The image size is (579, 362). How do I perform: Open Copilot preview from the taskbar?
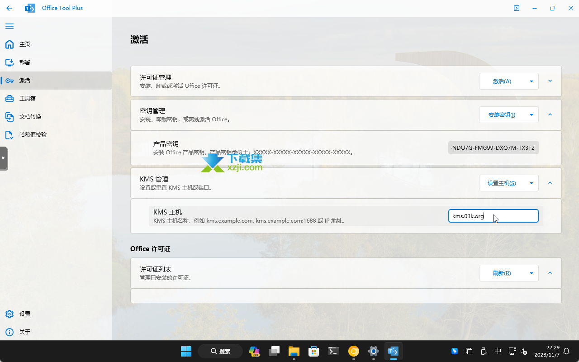pyautogui.click(x=255, y=351)
